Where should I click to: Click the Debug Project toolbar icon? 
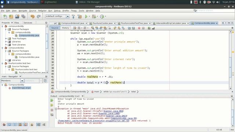94,16
